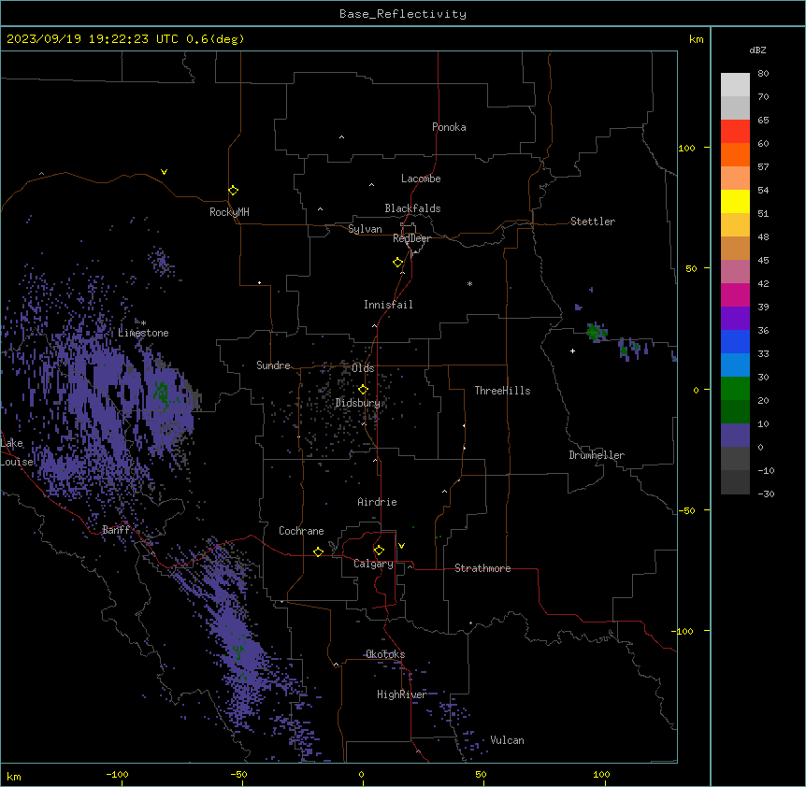Click the yellow V marker northwest of RockyMH
This screenshot has height=787, width=806.
click(x=164, y=172)
